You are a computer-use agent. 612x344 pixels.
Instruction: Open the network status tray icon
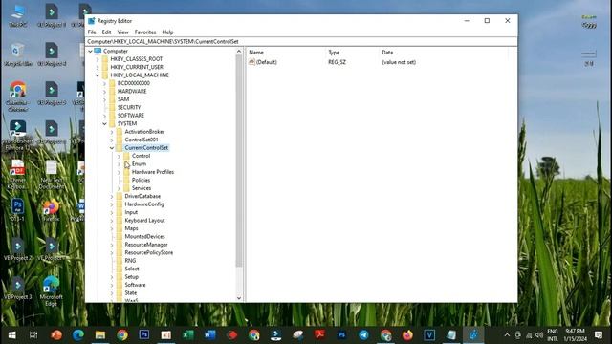pyautogui.click(x=529, y=335)
